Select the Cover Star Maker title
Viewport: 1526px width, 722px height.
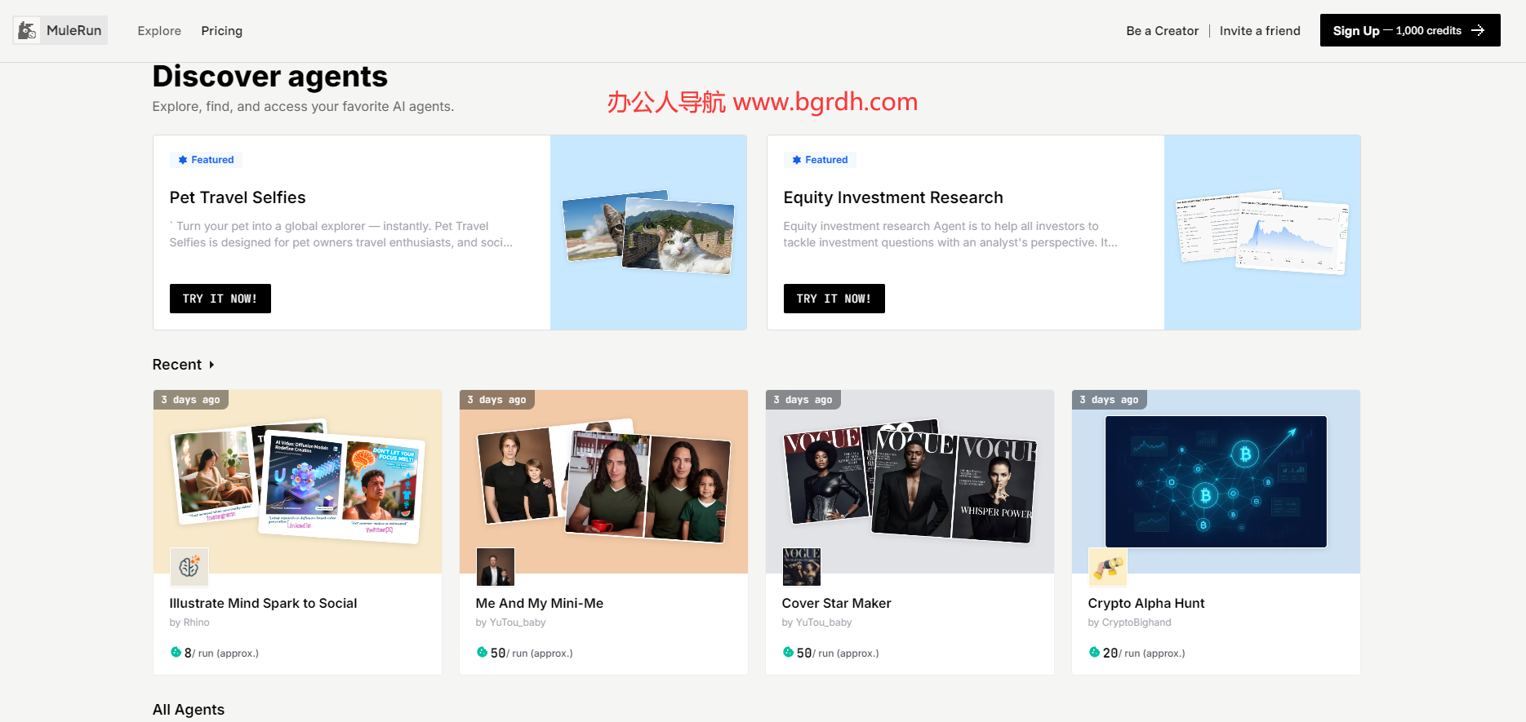(836, 604)
